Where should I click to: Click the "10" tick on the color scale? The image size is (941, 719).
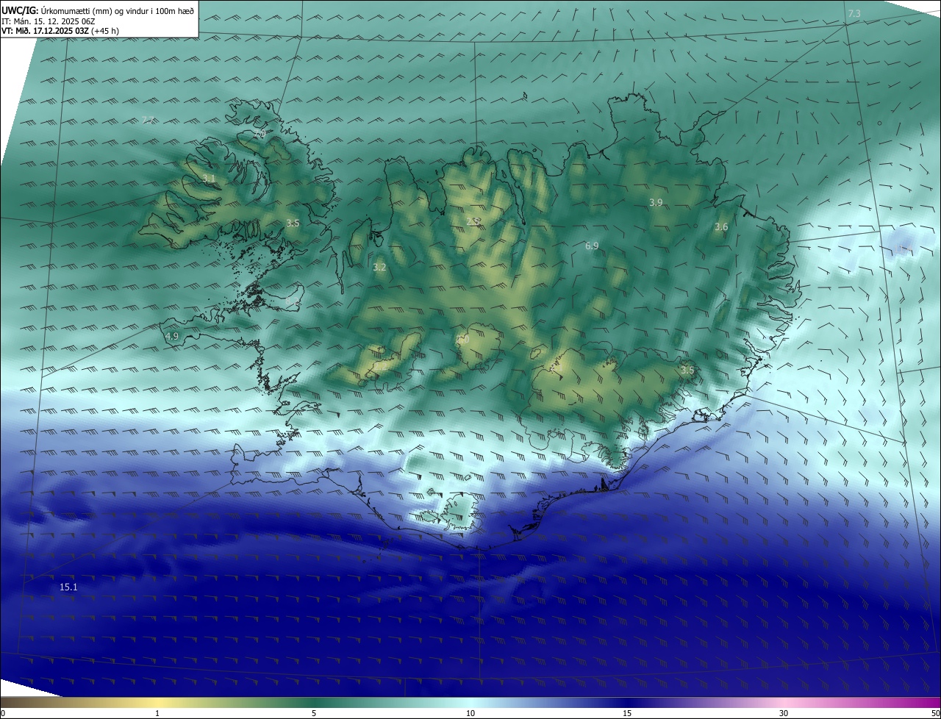470,713
